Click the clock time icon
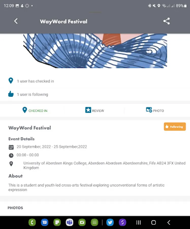Viewport: 190px width, 229px height. pyautogui.click(x=11, y=155)
